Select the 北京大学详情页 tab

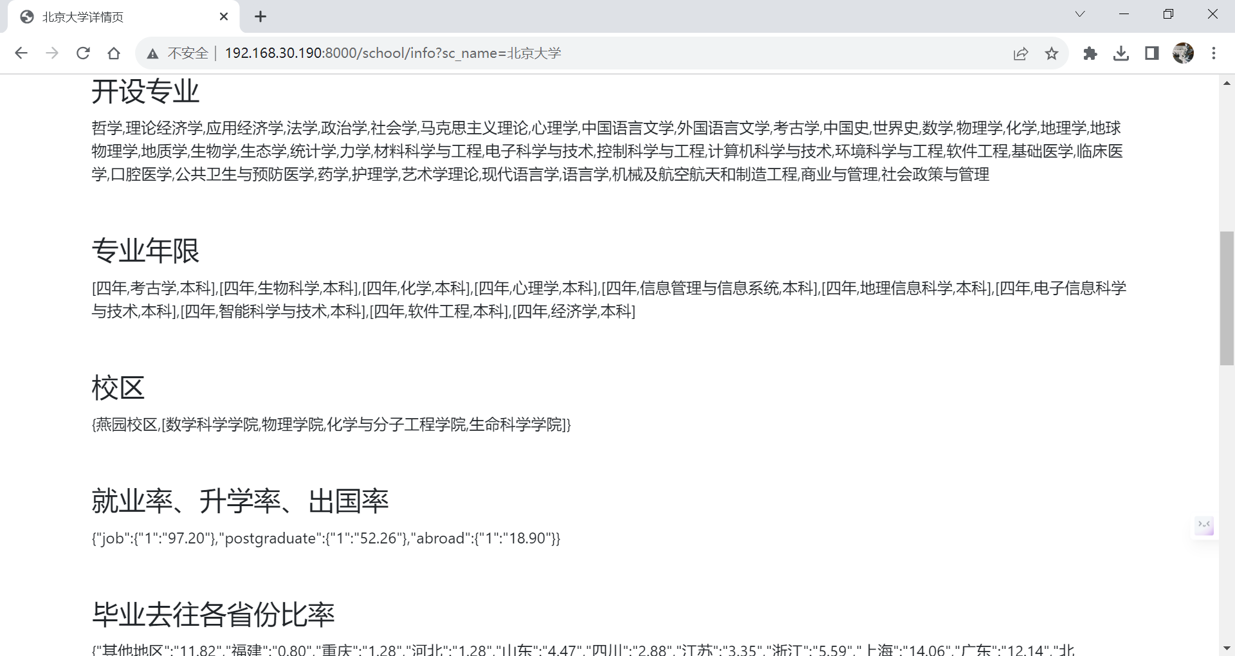[x=123, y=17]
